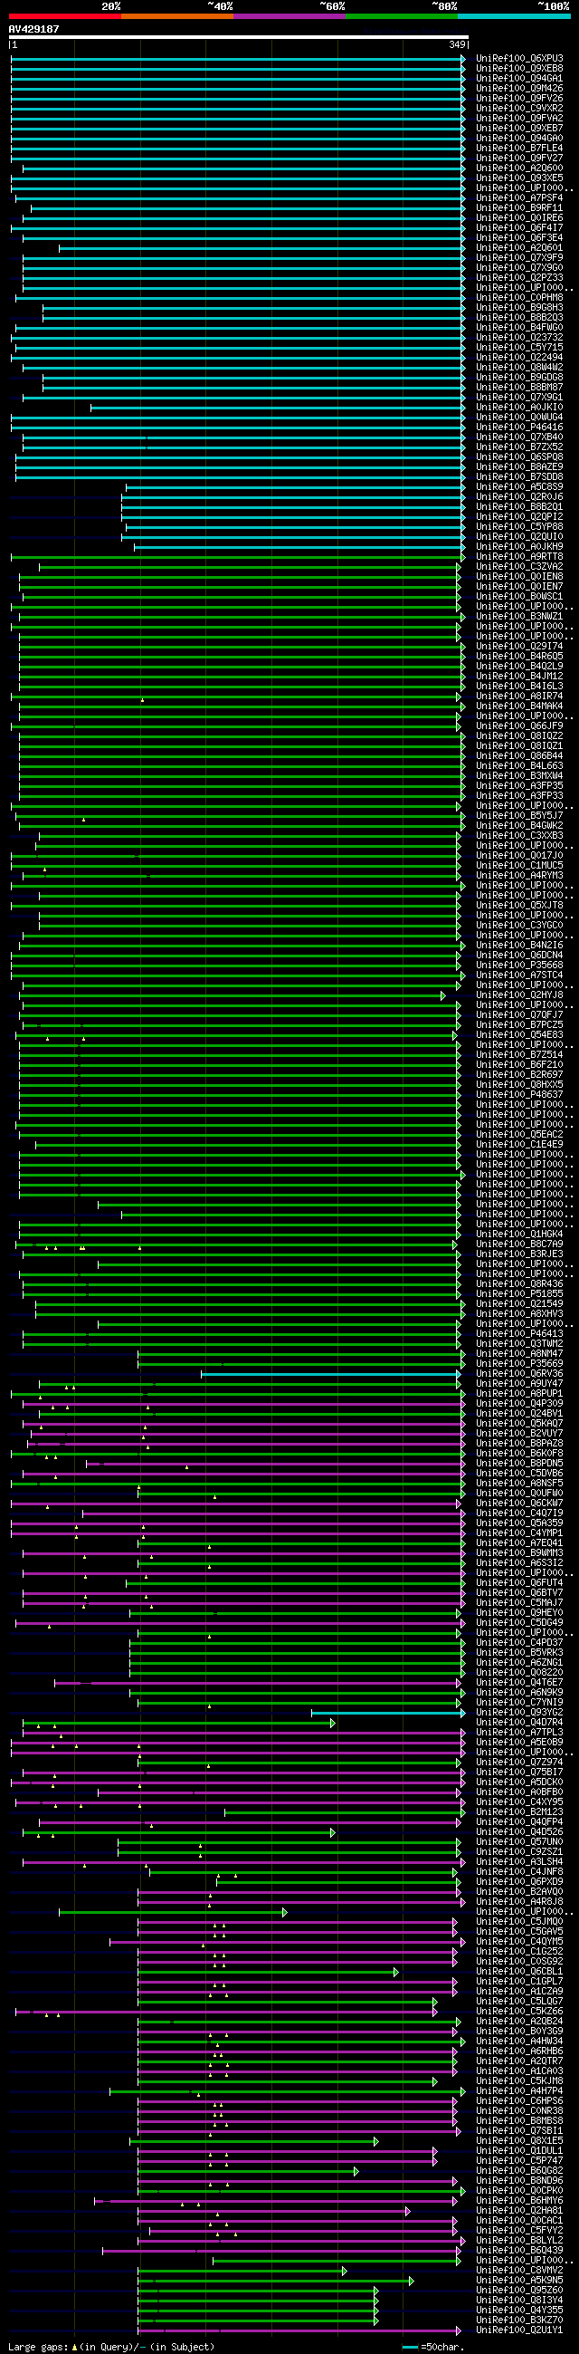Select the UniRef100_Q5KAQ7 label
Viewport: 579px width, 2354px height.
[x=519, y=1424]
